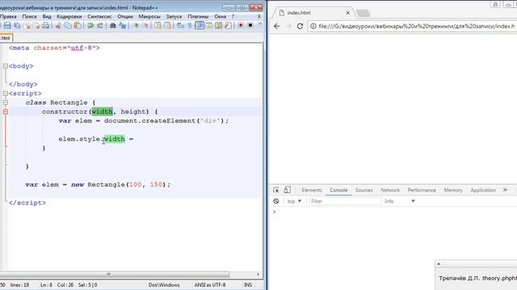Click the Zoom Out toolbar icon
The width and height of the screenshot is (517, 290).
(145, 26)
